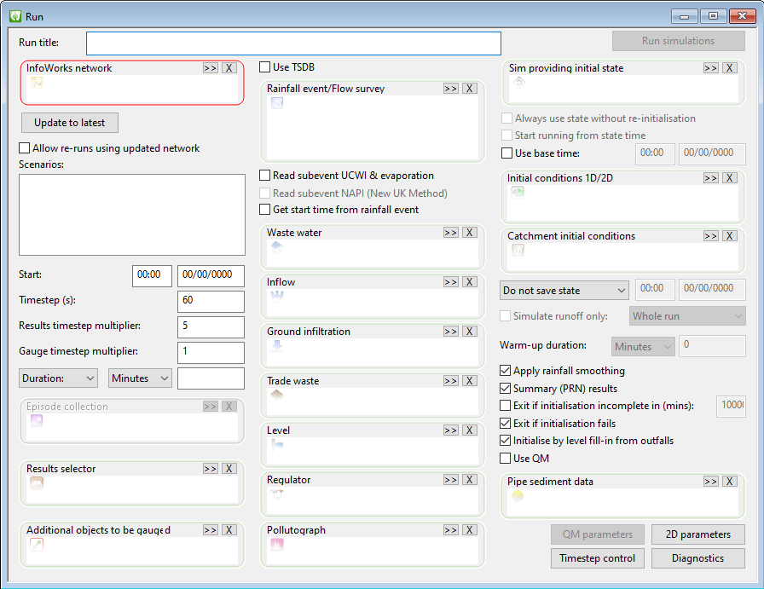Open the 2D parameters dialog
The height and width of the screenshot is (589, 764).
(697, 534)
